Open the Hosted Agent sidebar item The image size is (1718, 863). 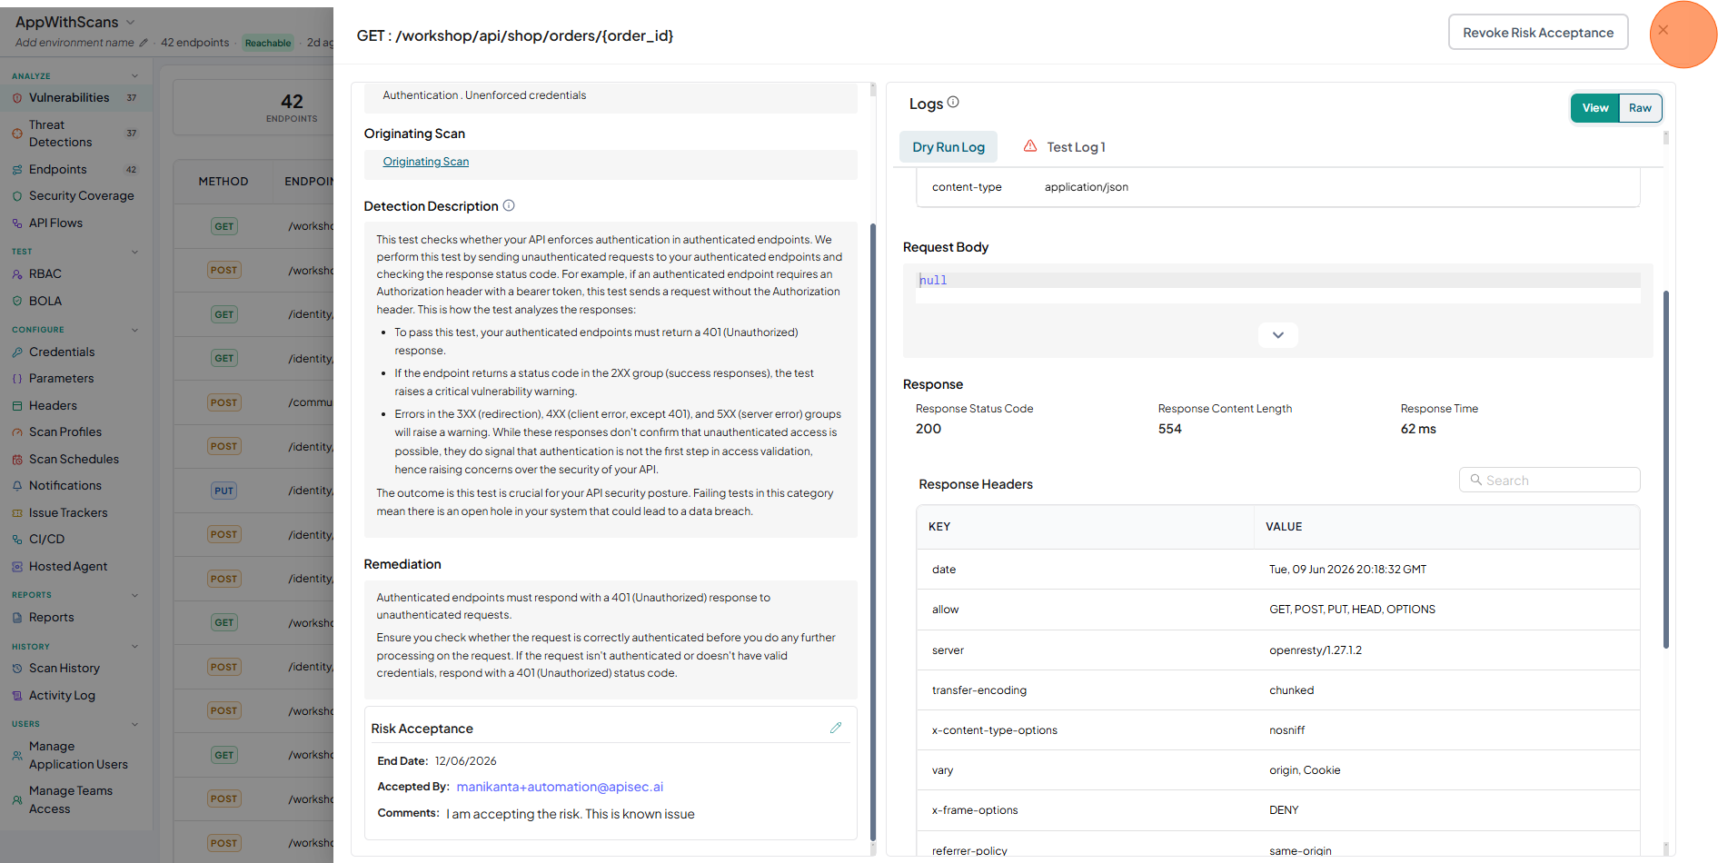click(x=68, y=566)
